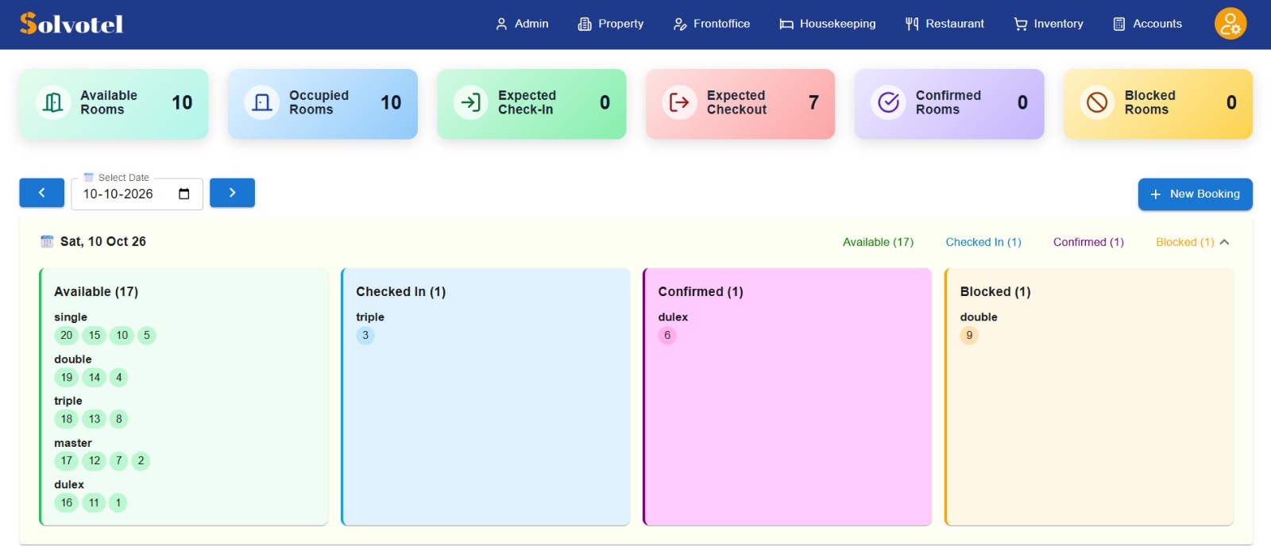Open the Expected Check-In summary card
1271x550 pixels.
[x=532, y=104]
